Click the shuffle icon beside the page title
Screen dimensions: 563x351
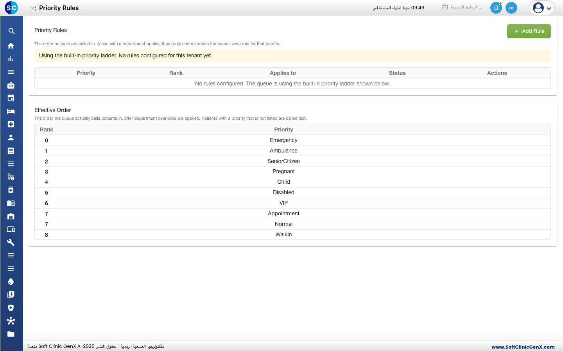[33, 8]
